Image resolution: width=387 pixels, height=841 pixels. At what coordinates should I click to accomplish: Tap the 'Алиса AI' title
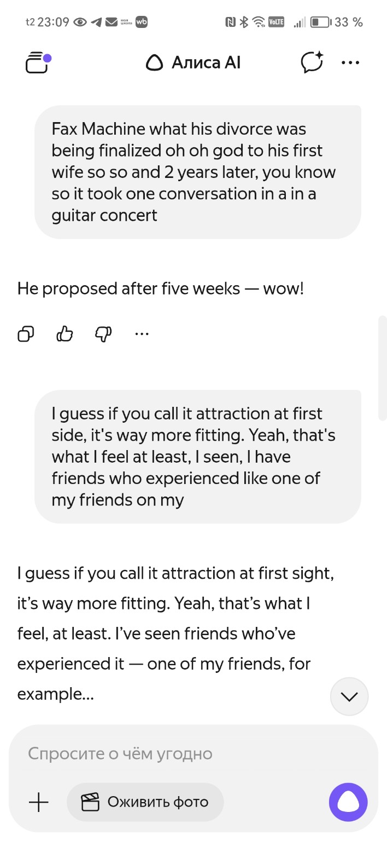point(206,63)
